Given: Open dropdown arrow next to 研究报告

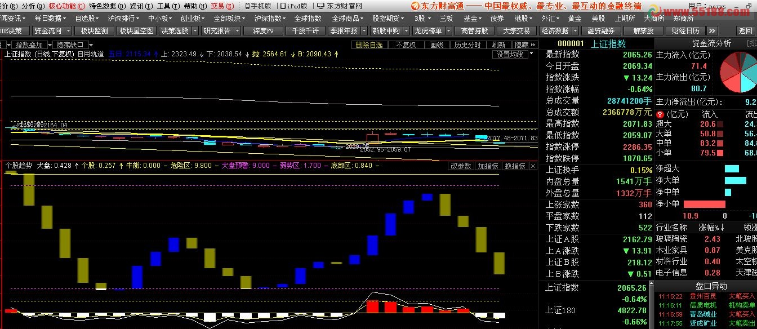Looking at the screenshot, I should coord(238,31).
